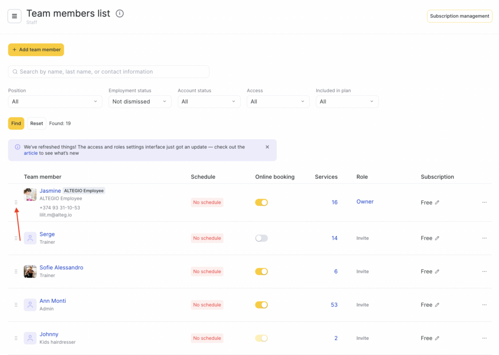Image resolution: width=499 pixels, height=355 pixels.
Task: Open the article link in the notice
Action: pos(30,153)
